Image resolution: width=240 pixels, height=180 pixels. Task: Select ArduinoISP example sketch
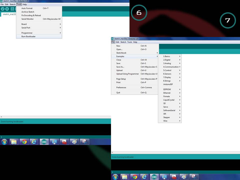(170, 84)
